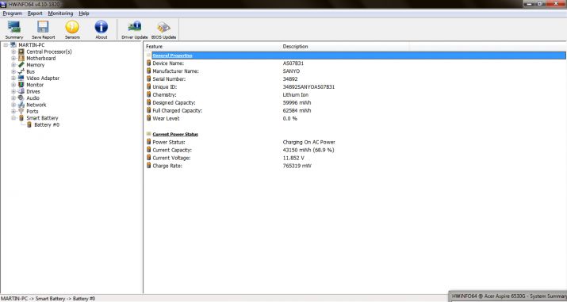Expand the Central Processor(s) node
The image size is (567, 302).
tap(13, 52)
